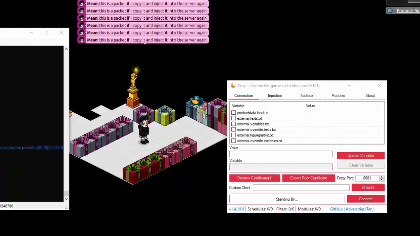Viewport: 420px width, 236px height.
Task: Open the GitHub | Adversities/Tanji link
Action: tap(352, 209)
